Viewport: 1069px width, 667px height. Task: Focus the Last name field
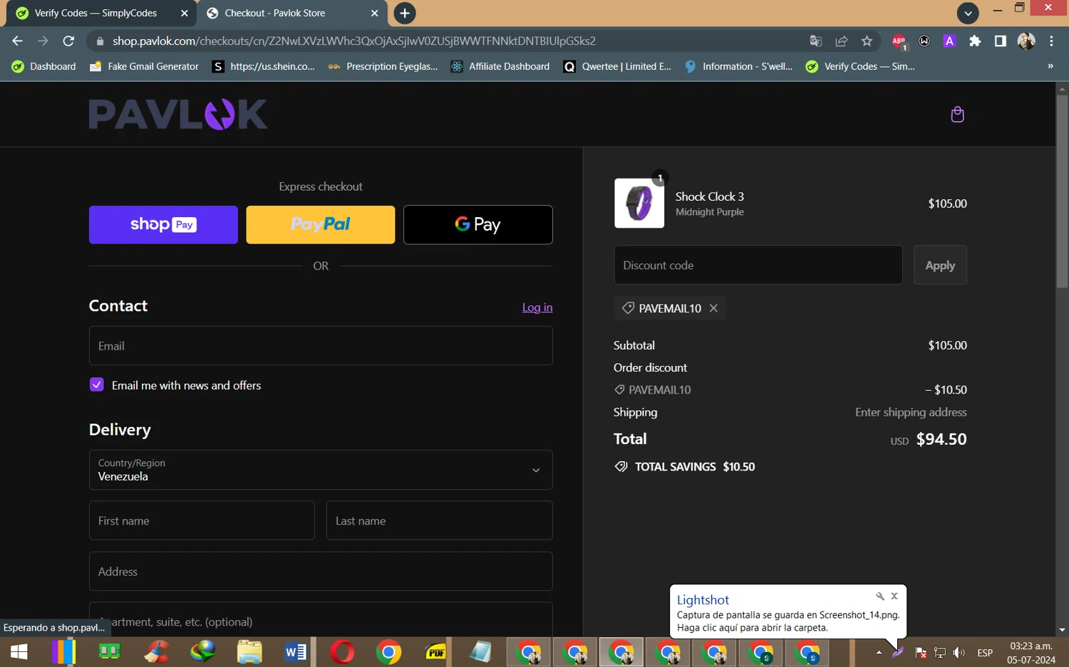click(x=440, y=520)
